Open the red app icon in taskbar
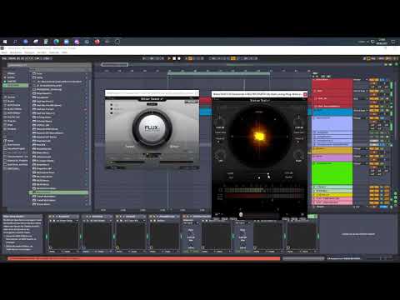 [97, 42]
